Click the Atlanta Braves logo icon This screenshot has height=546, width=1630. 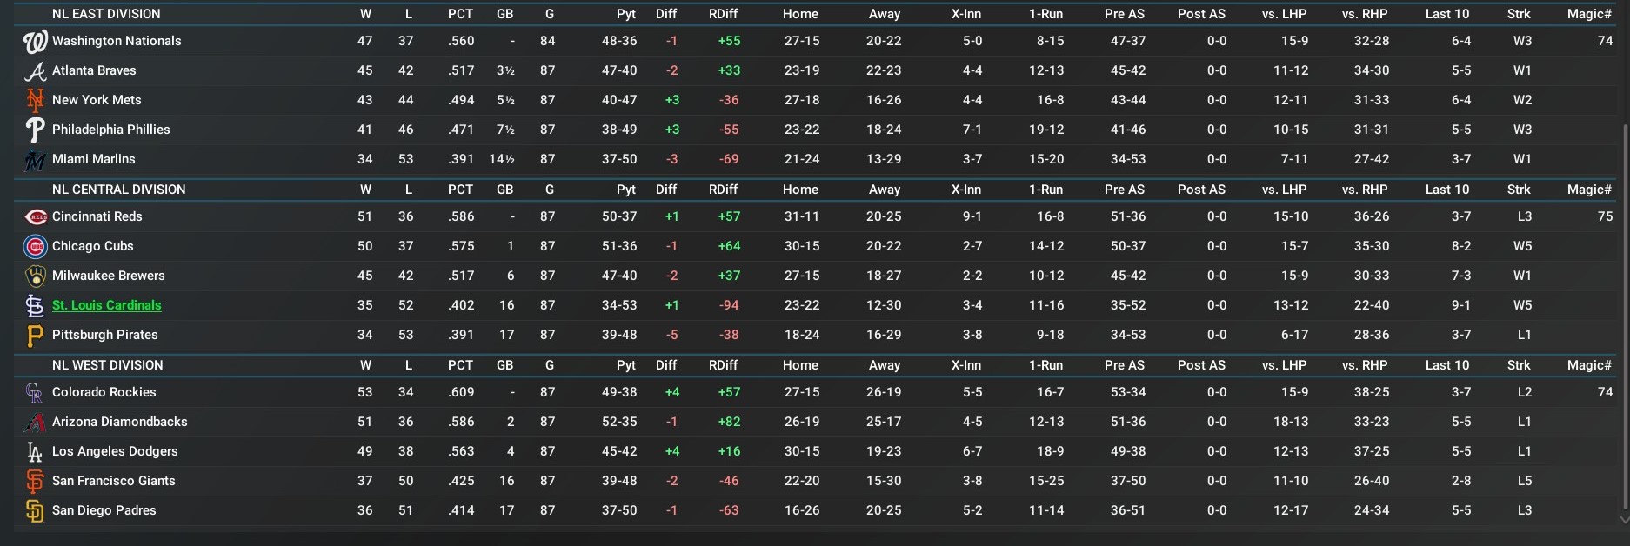(x=35, y=71)
